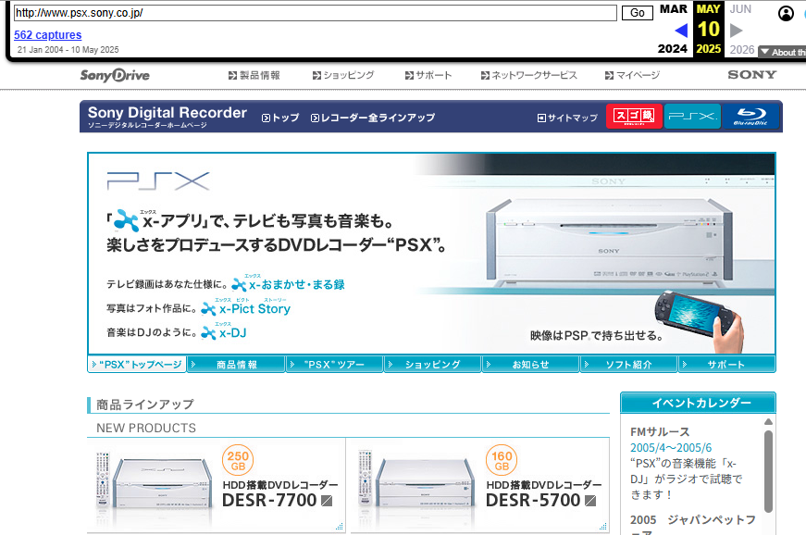Open the ネットワークサービス menu
The image size is (806, 535).
529,76
